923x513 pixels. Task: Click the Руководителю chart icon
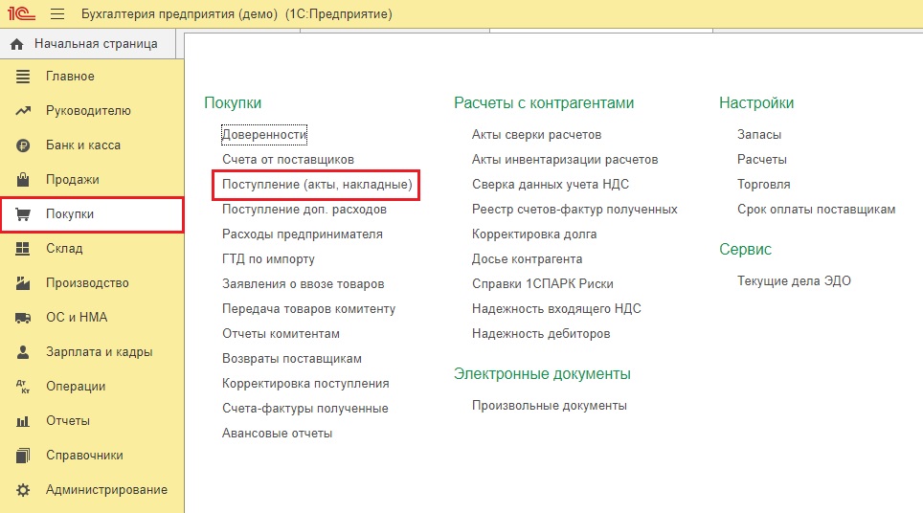24,111
